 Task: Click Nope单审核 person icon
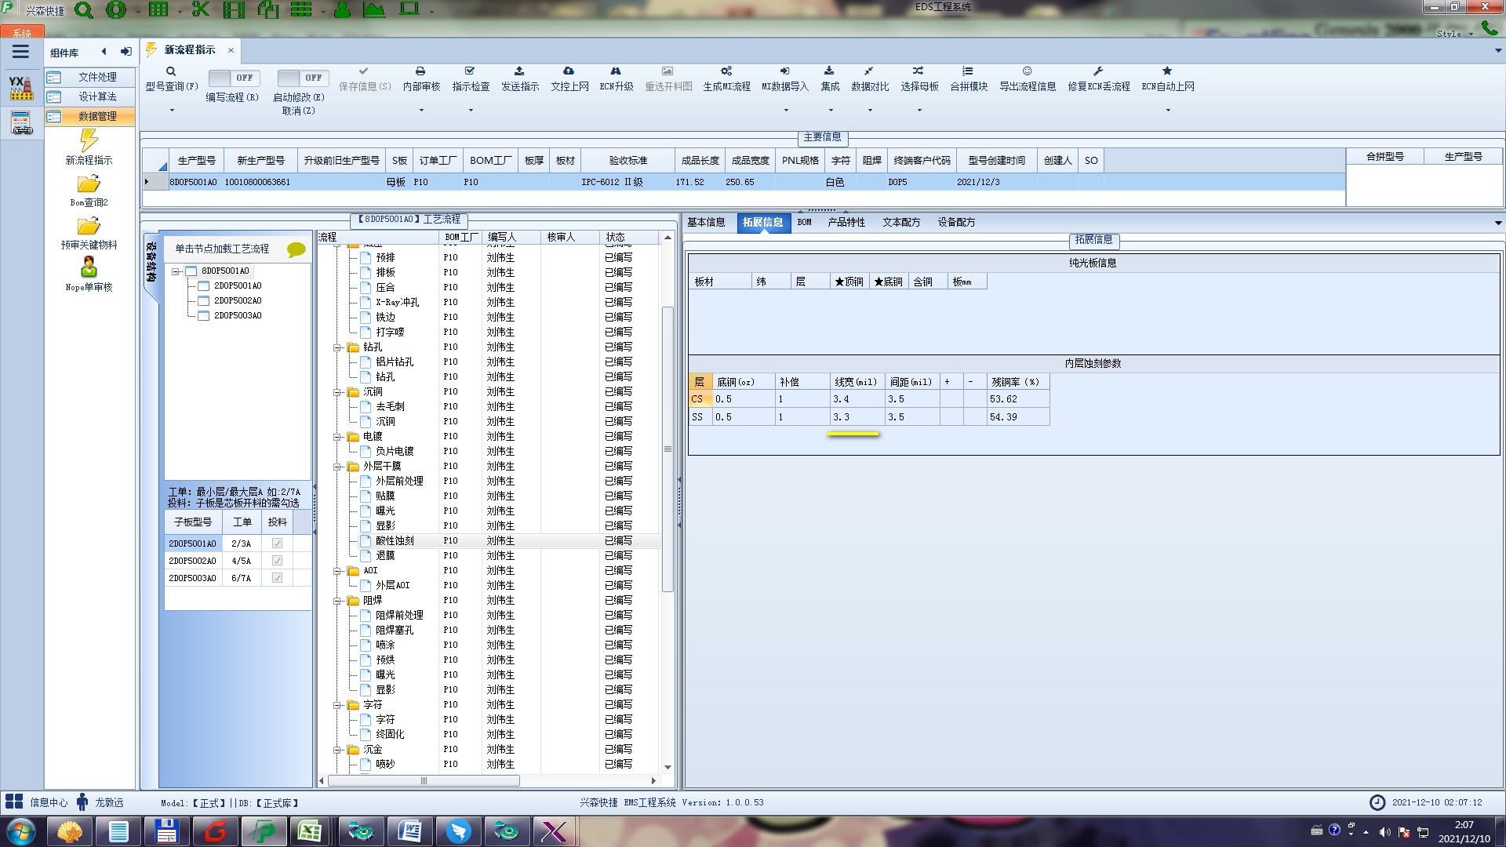[x=89, y=267]
